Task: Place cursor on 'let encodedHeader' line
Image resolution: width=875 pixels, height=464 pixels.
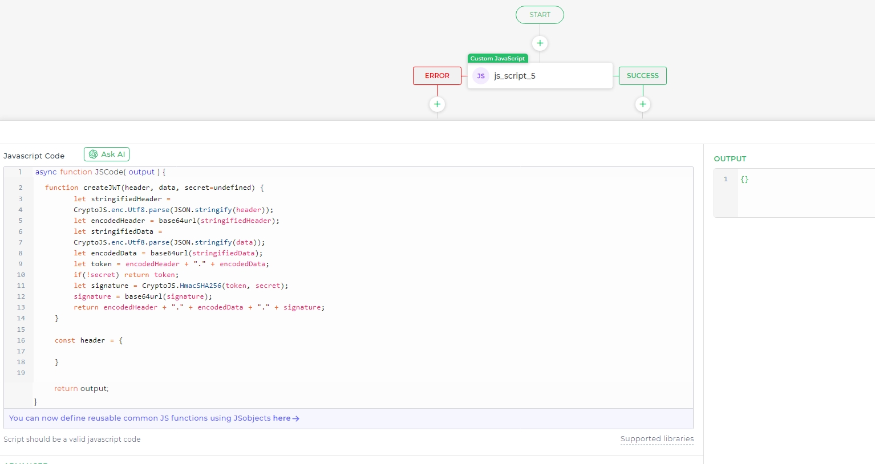Action: pyautogui.click(x=176, y=221)
